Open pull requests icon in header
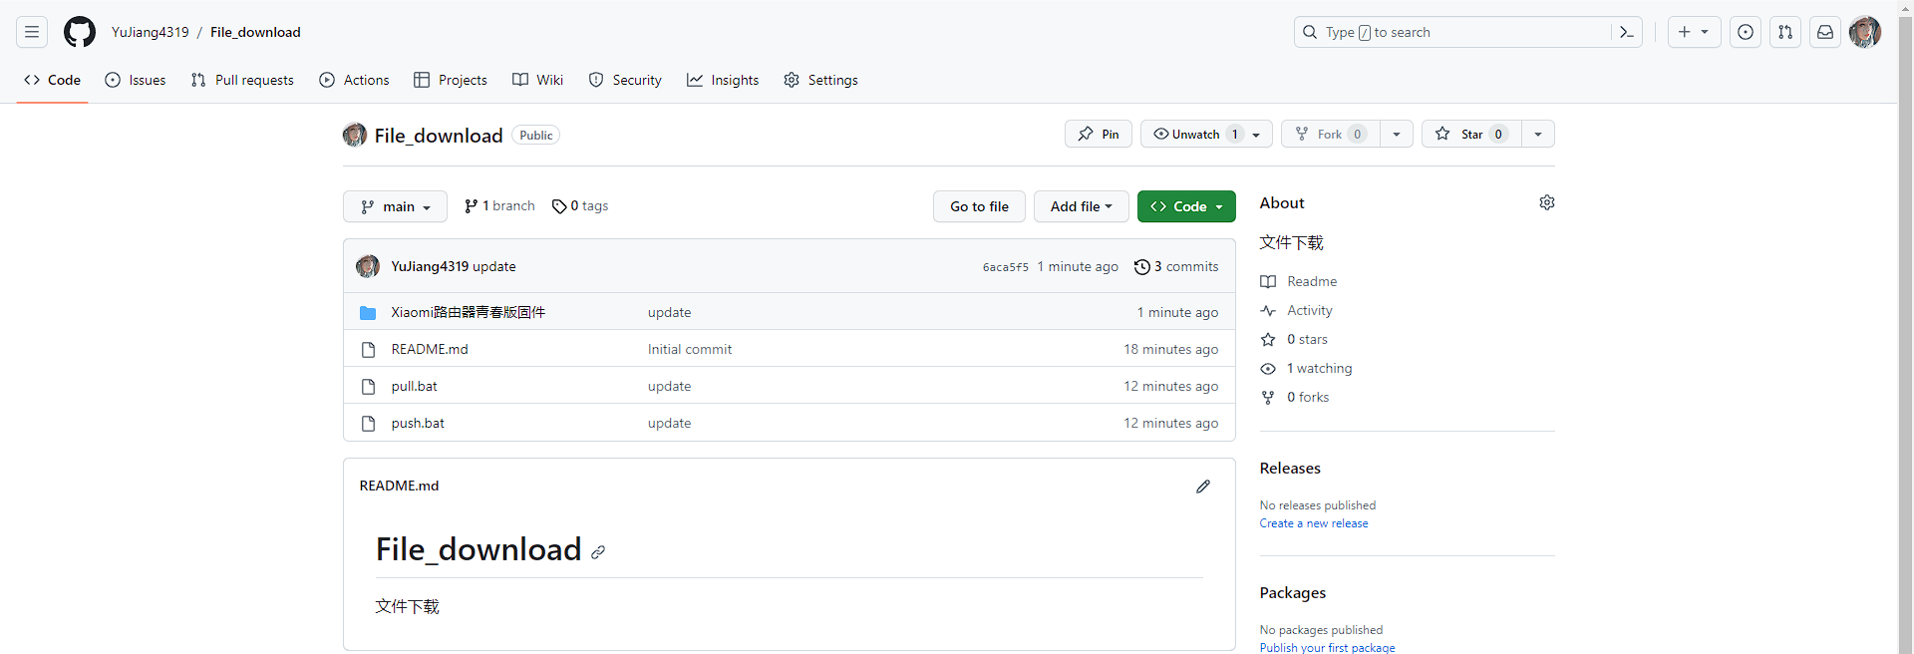The image size is (1914, 654). [x=1785, y=32]
